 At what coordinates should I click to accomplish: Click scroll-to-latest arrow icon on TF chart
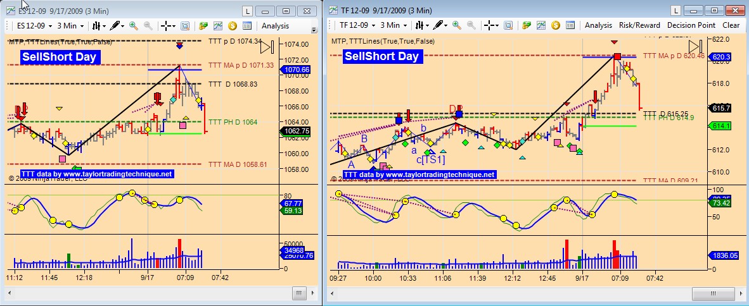[x=695, y=47]
